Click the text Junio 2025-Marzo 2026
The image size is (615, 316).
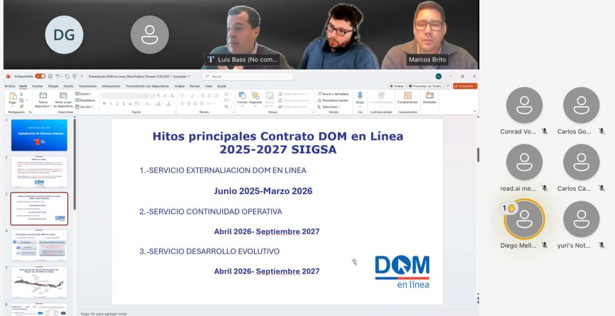pos(263,191)
